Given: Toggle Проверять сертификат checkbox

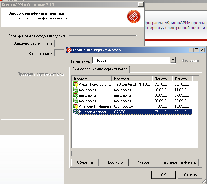Looking at the screenshot, I should click(14, 74).
